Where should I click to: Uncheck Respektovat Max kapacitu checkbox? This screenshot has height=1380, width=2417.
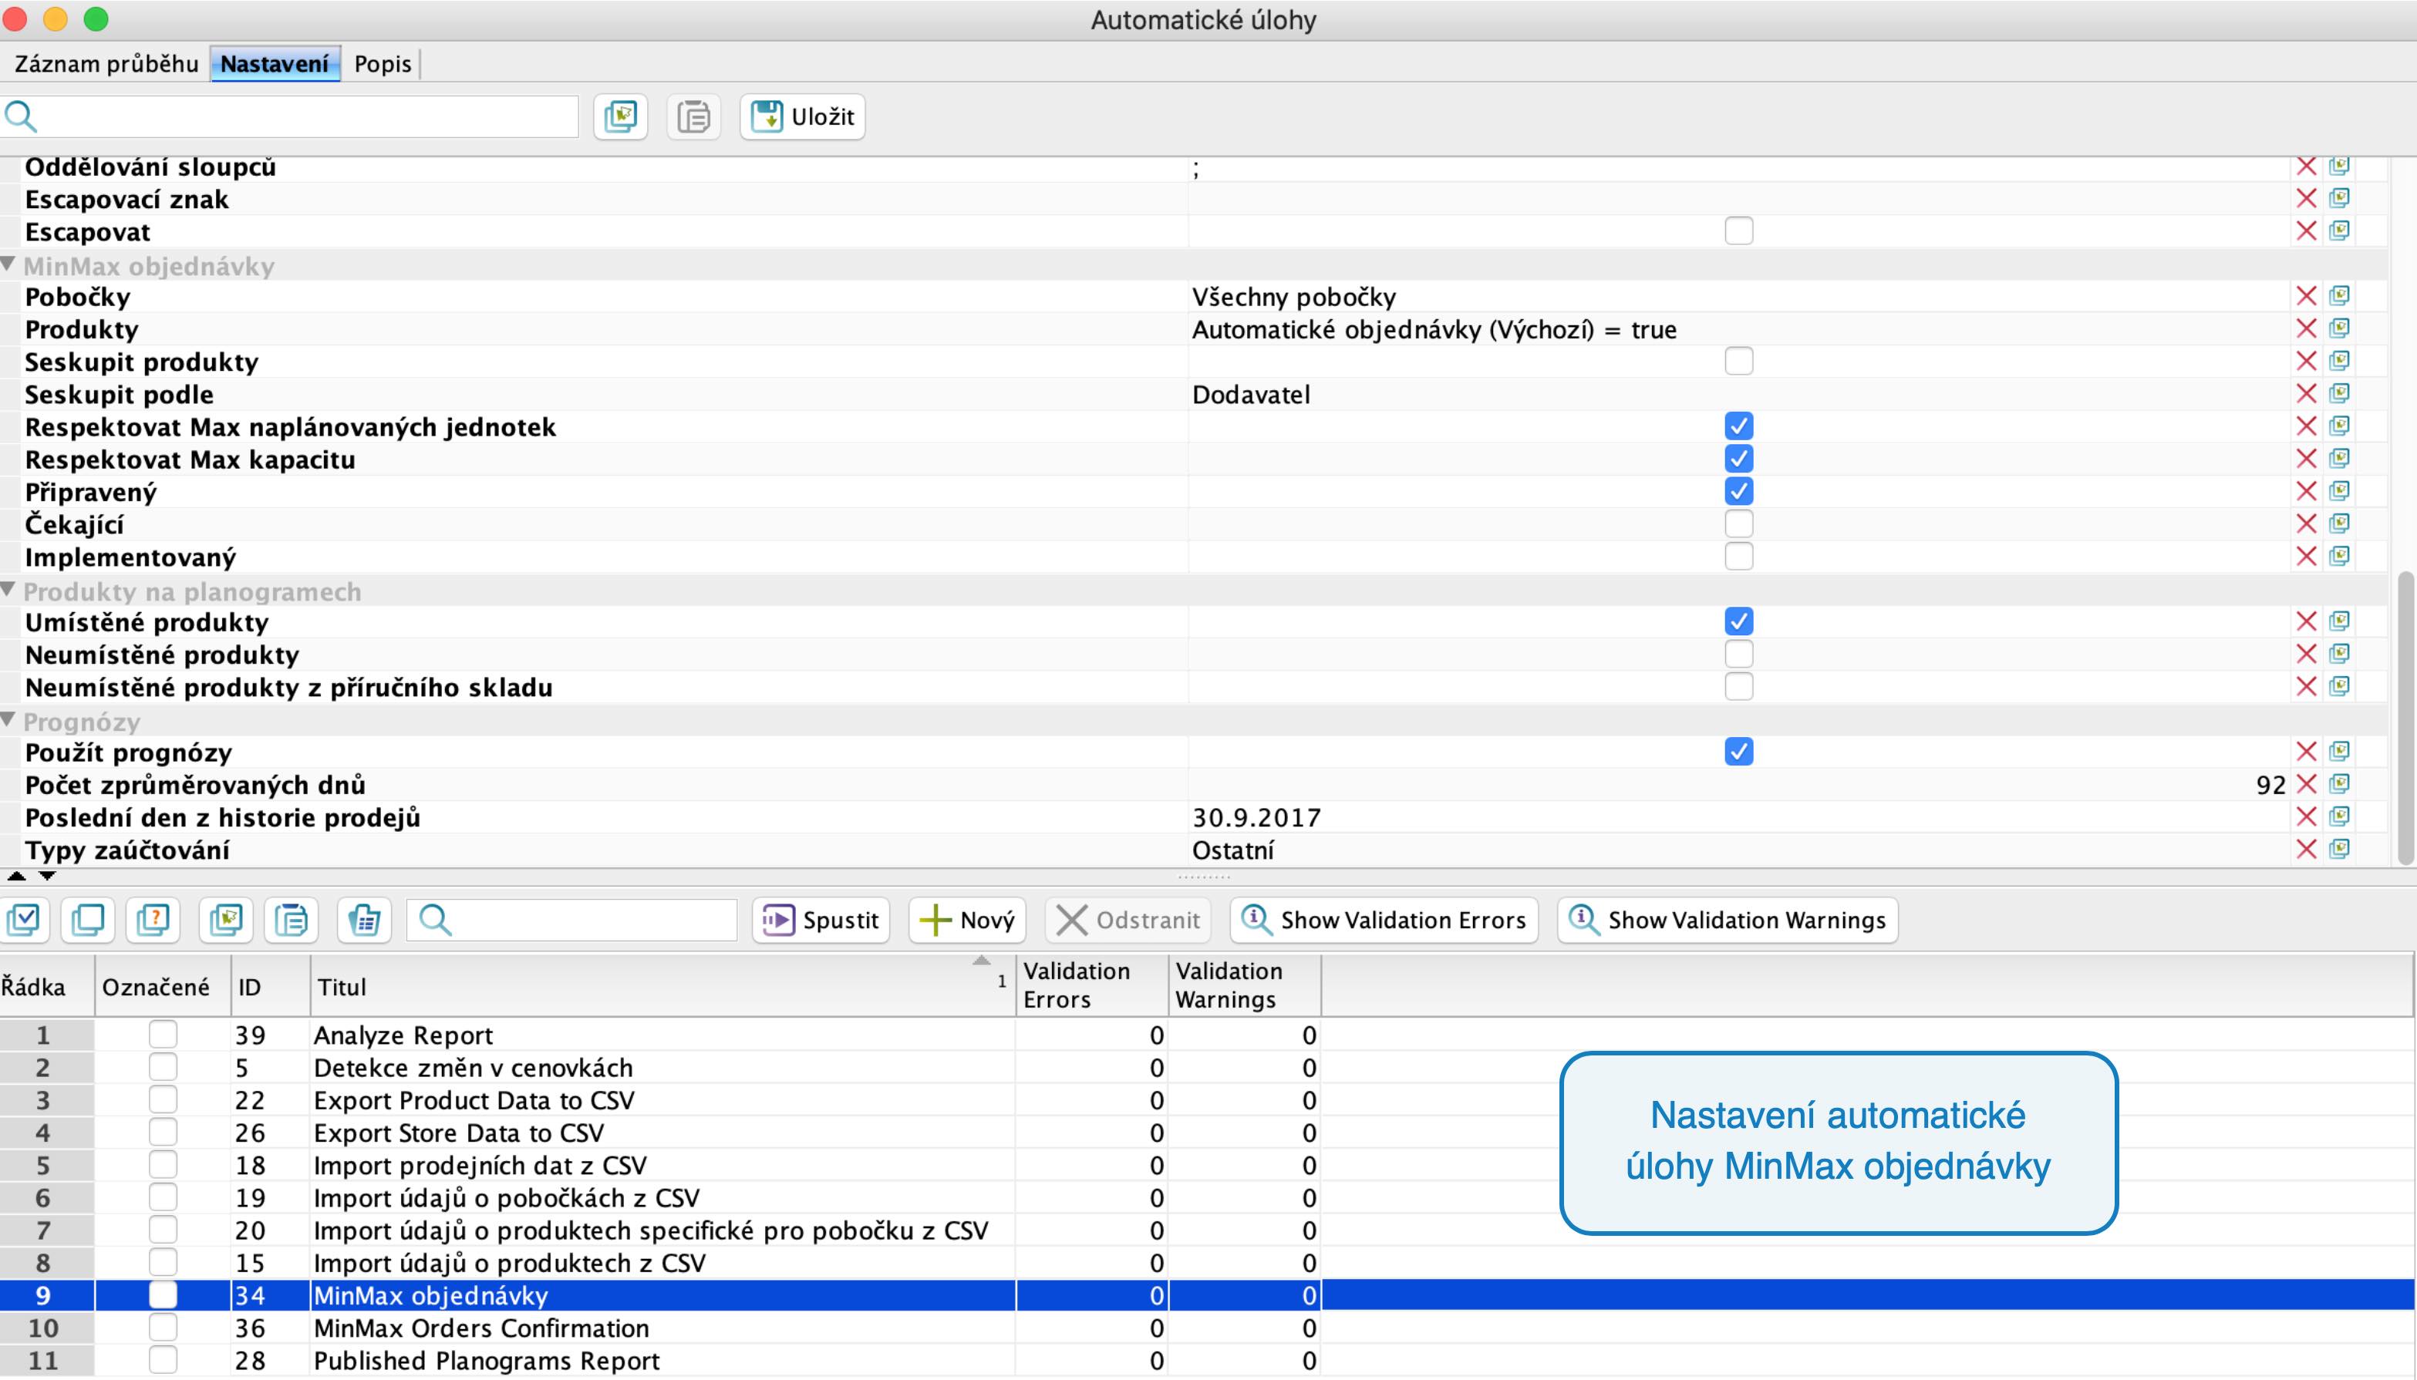click(x=1738, y=459)
